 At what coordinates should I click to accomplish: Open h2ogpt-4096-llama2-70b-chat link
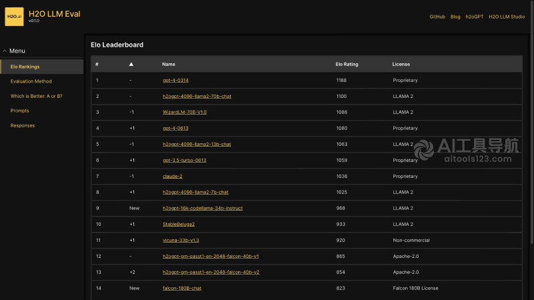(197, 96)
